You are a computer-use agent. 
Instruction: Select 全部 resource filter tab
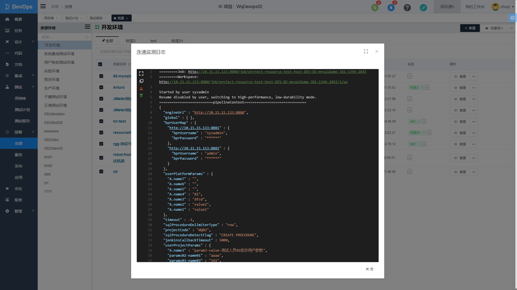(x=107, y=41)
